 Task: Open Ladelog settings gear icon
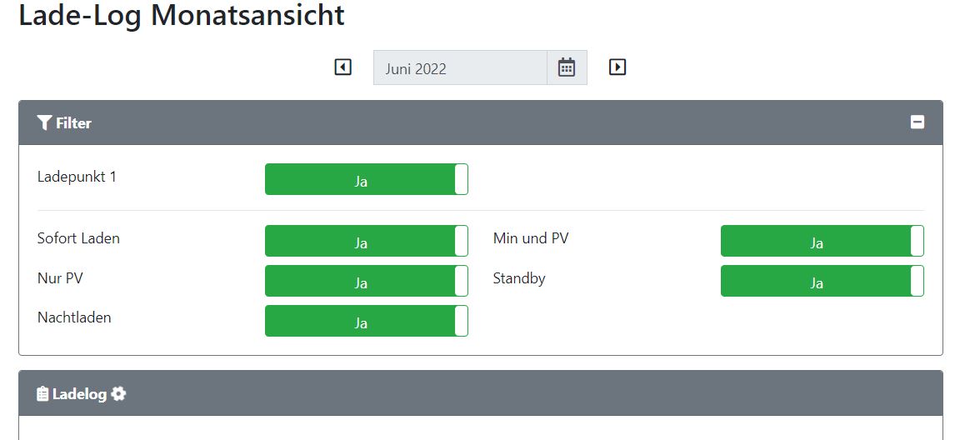[x=119, y=393]
